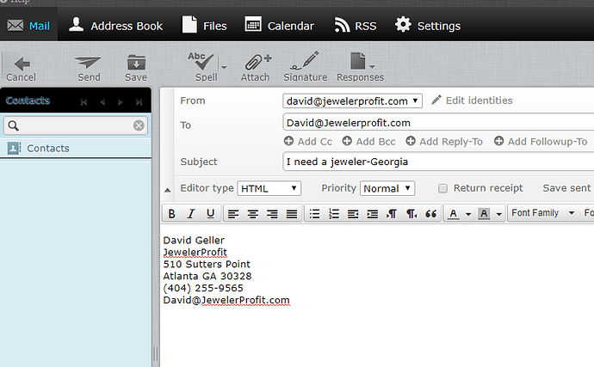Insert the Signature
Image resolution: width=594 pixels, height=367 pixels.
[306, 67]
